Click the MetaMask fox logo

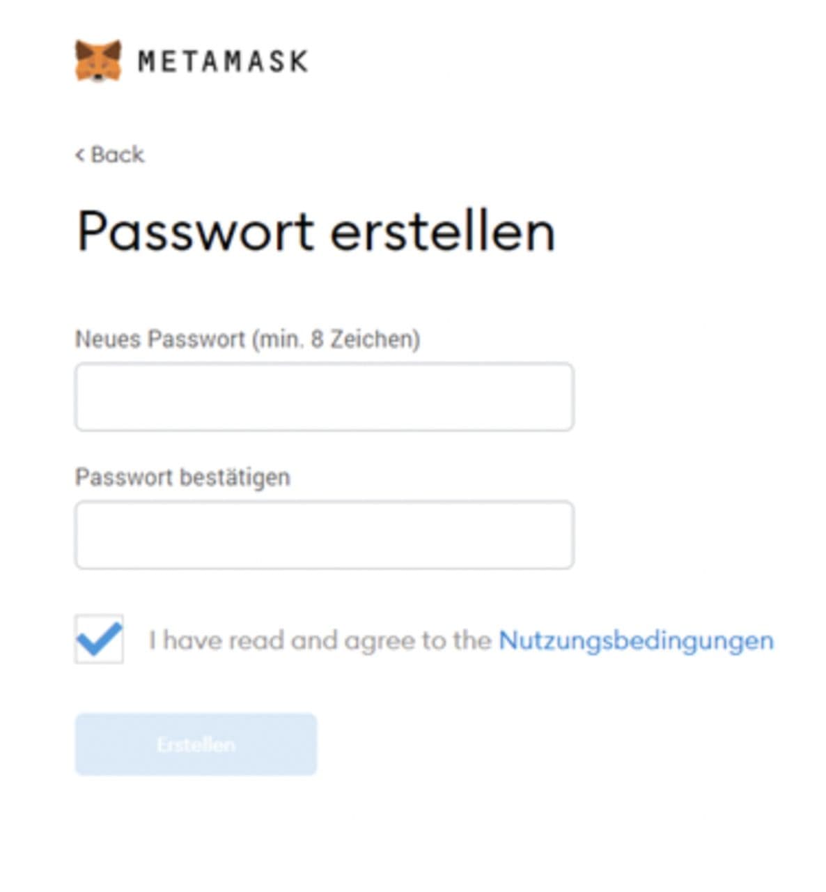point(98,61)
